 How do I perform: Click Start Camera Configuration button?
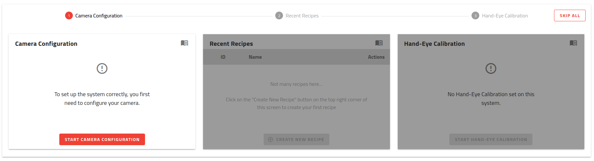[102, 139]
